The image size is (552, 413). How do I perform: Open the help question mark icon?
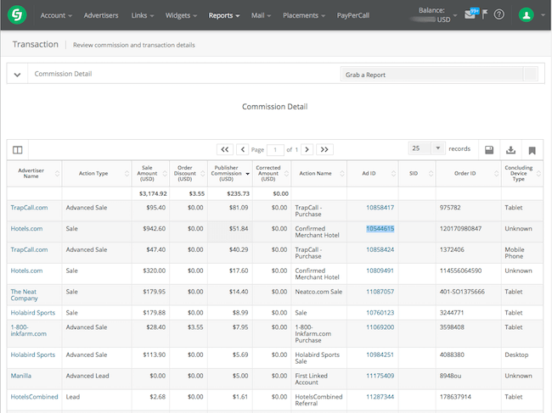point(499,14)
